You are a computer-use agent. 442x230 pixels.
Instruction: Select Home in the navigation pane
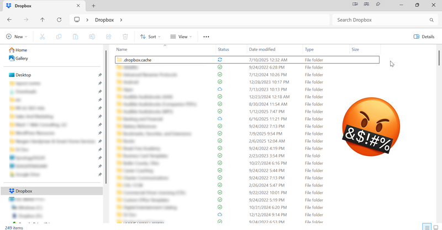(21, 50)
